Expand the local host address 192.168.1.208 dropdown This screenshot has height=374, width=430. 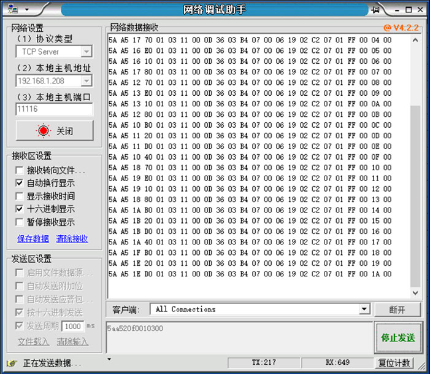click(86, 80)
